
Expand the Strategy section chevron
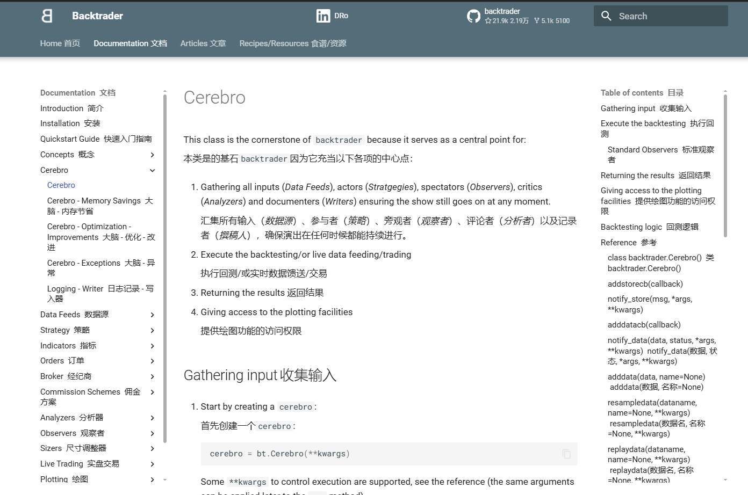[x=153, y=330]
